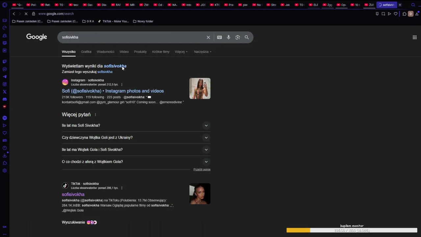
Task: Go to Google logo homepage
Action: pos(37,37)
